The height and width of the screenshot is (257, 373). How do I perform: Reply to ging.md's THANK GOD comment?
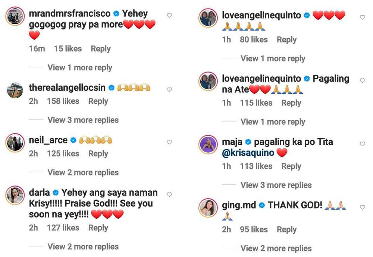pyautogui.click(x=286, y=230)
